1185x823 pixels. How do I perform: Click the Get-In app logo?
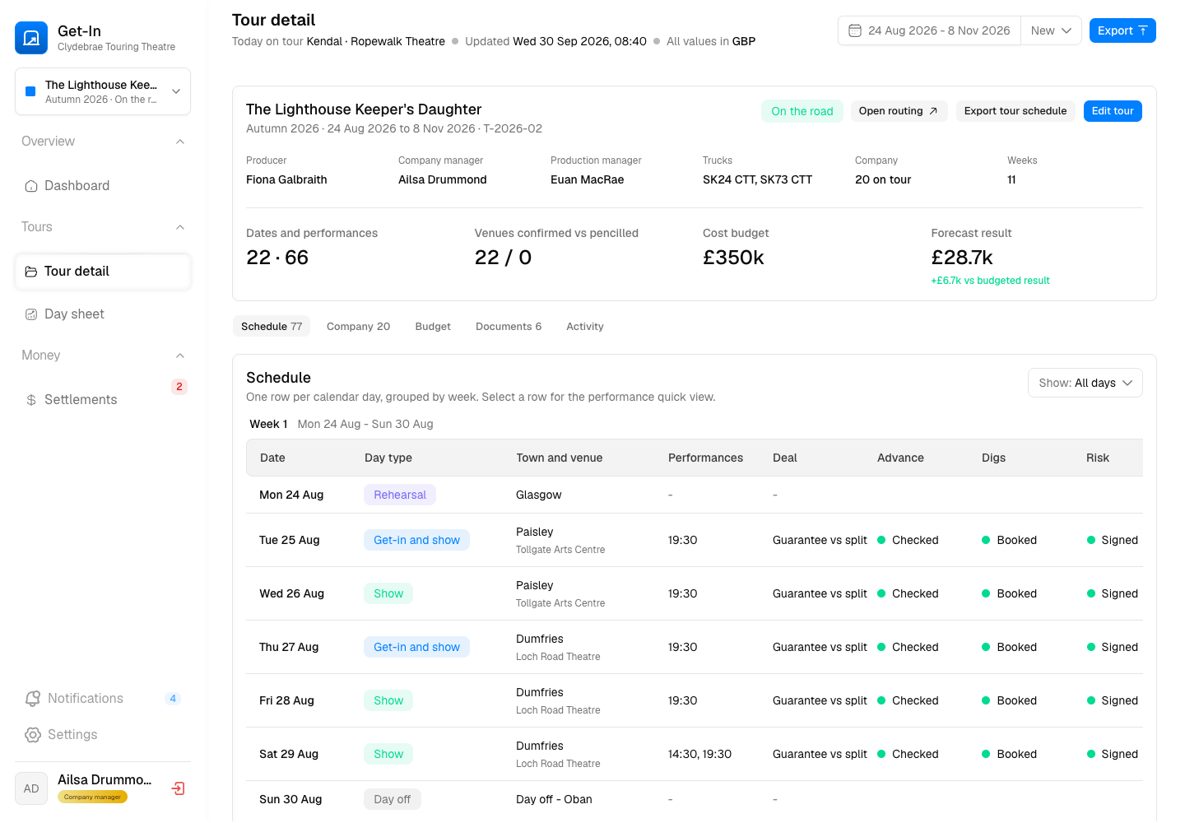click(31, 38)
